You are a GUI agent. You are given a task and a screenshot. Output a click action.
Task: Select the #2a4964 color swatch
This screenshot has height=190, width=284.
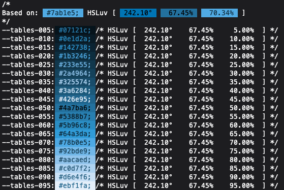tap(75, 74)
